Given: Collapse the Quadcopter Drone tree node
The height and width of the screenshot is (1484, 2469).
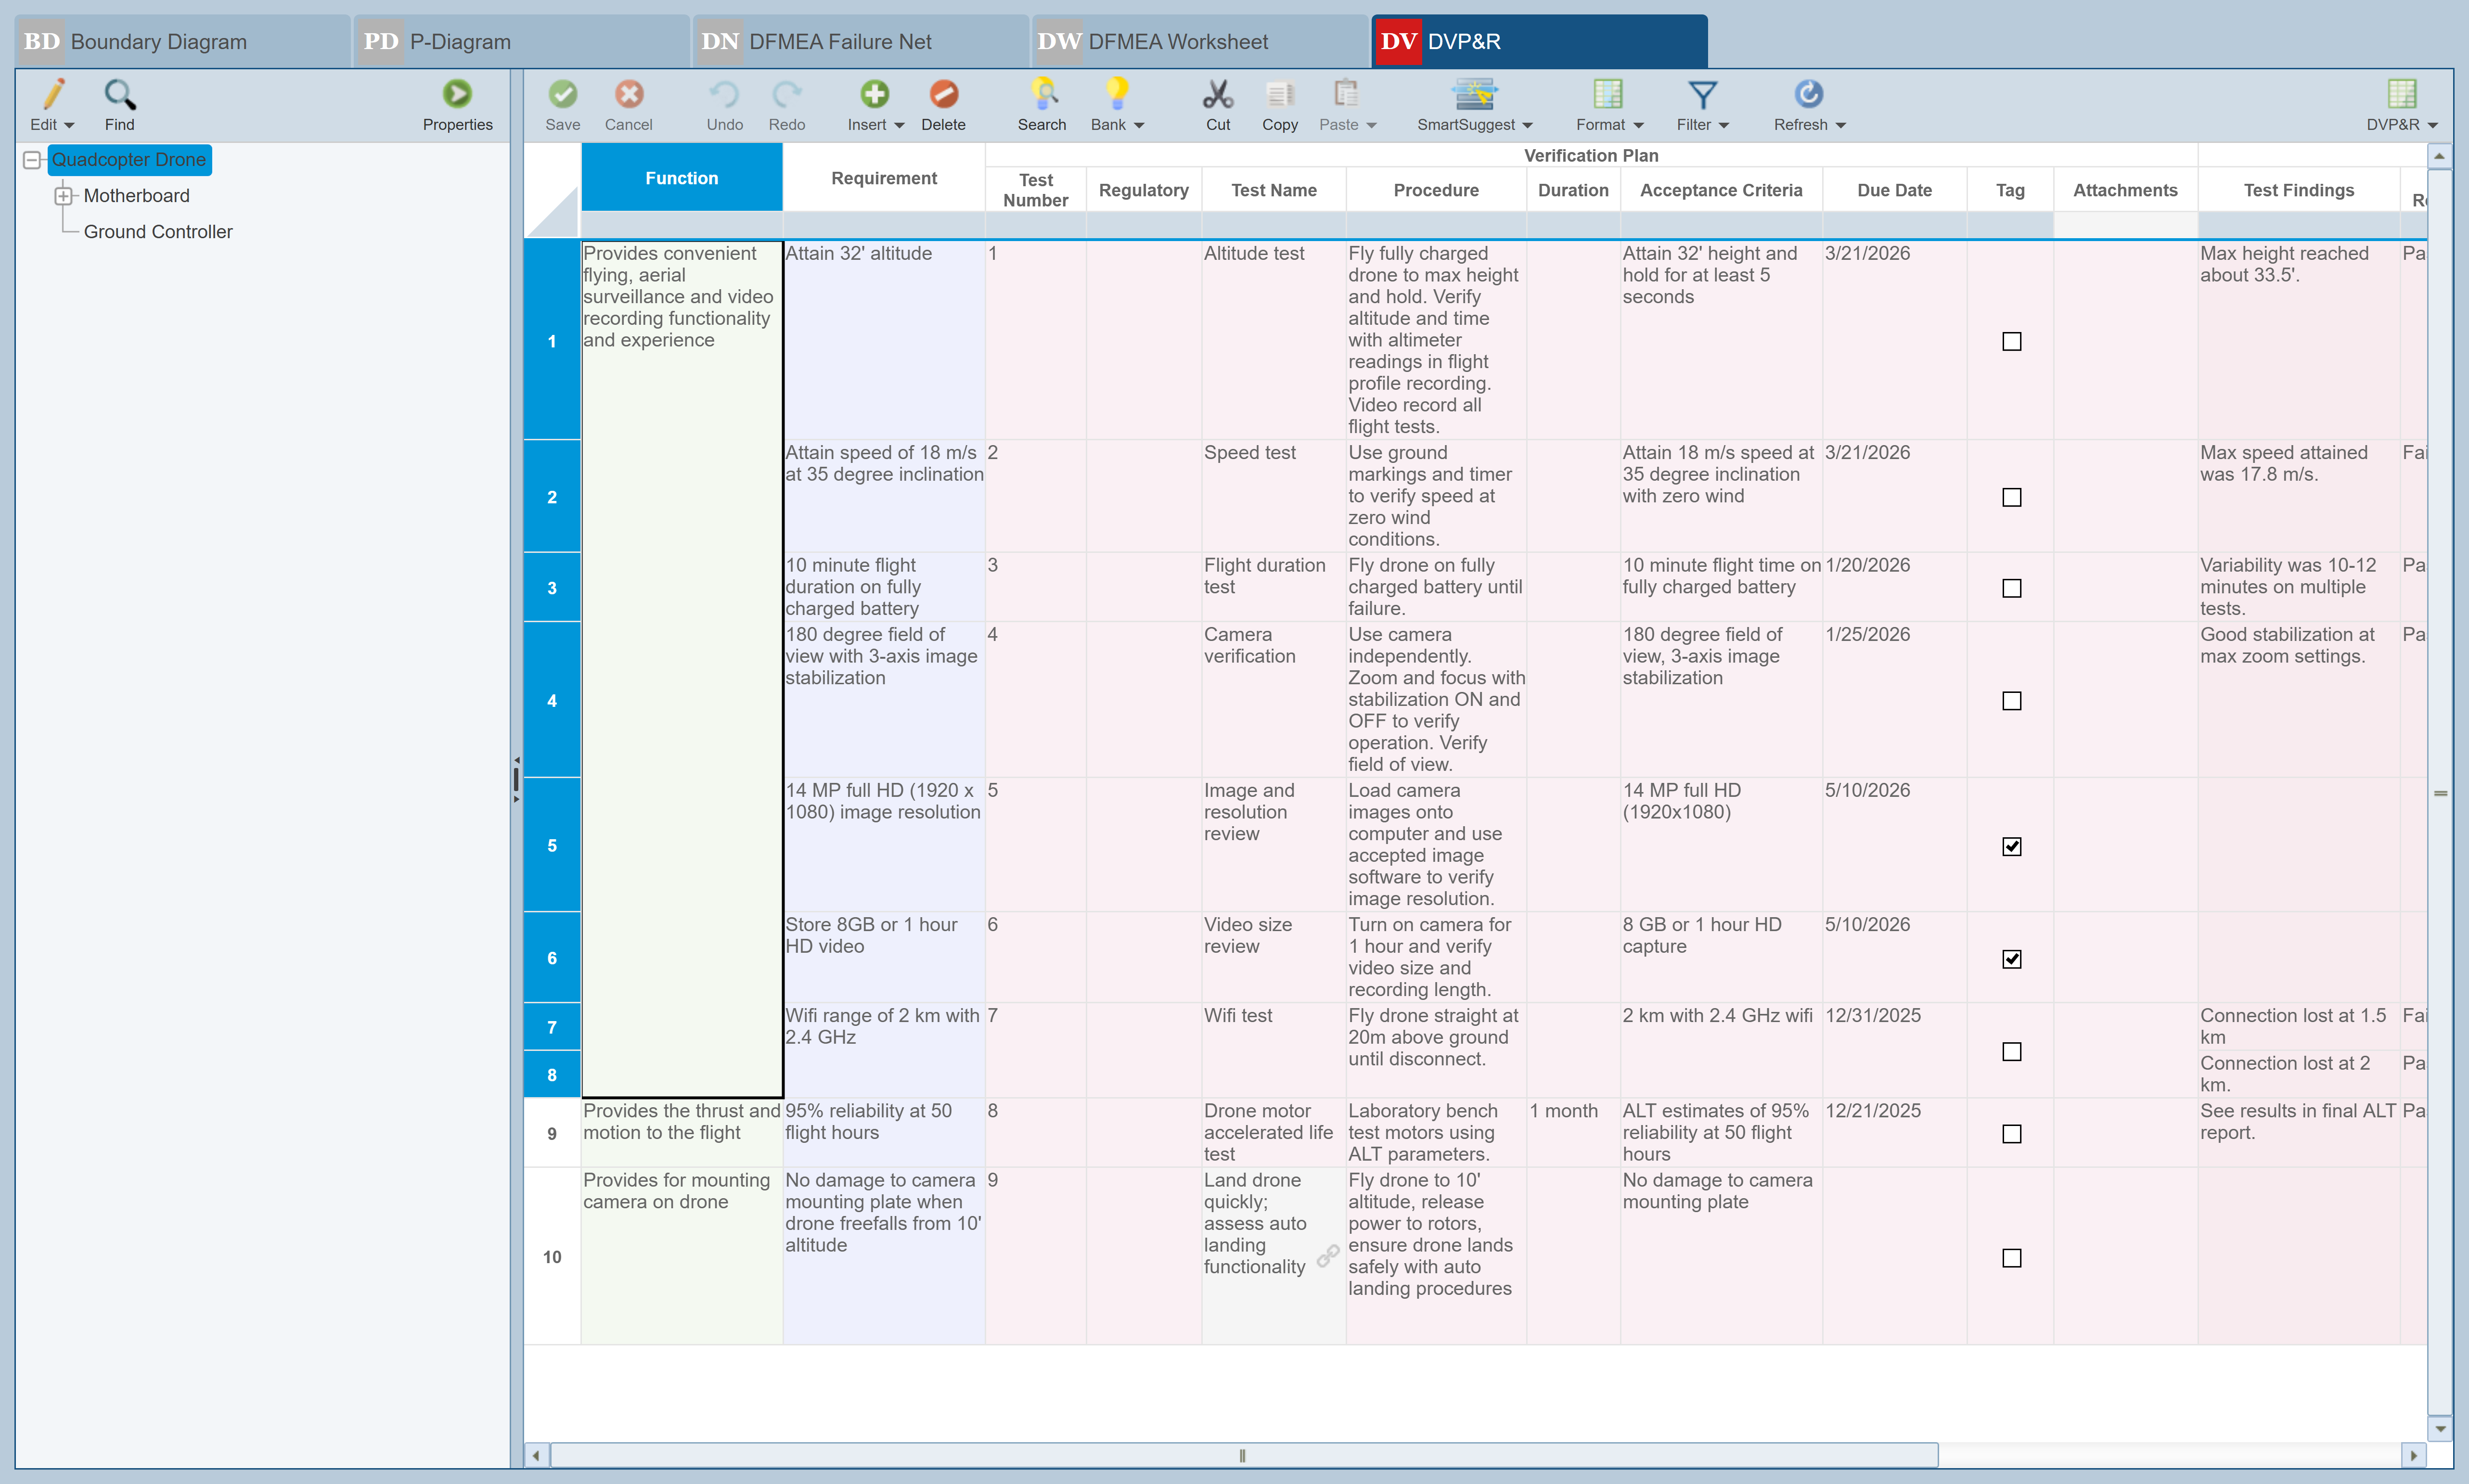Looking at the screenshot, I should pyautogui.click(x=32, y=160).
